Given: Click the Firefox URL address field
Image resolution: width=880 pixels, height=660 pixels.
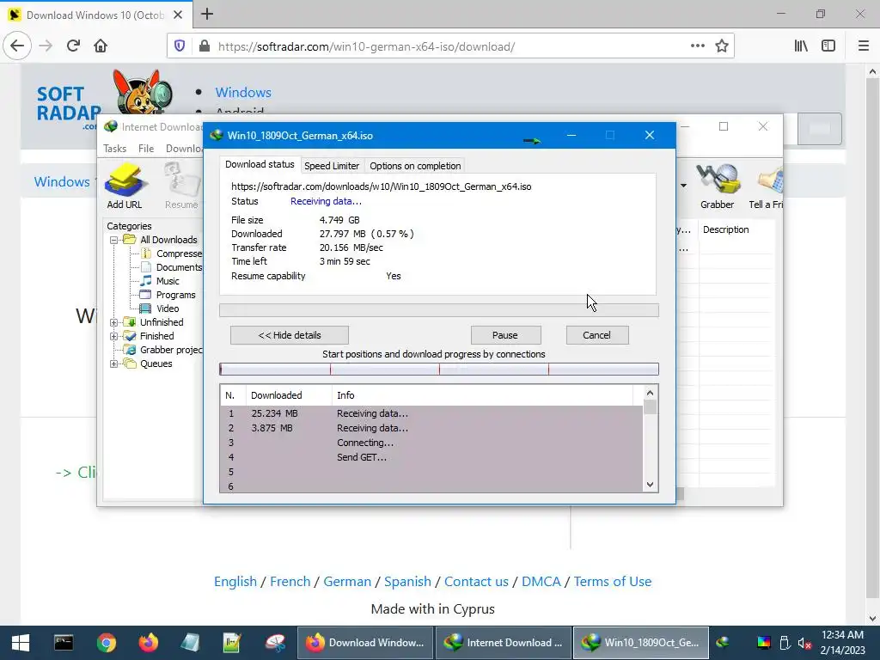Looking at the screenshot, I should pos(449,46).
